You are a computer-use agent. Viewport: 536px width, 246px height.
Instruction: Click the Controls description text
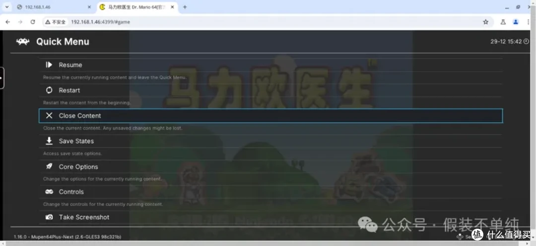103,204
